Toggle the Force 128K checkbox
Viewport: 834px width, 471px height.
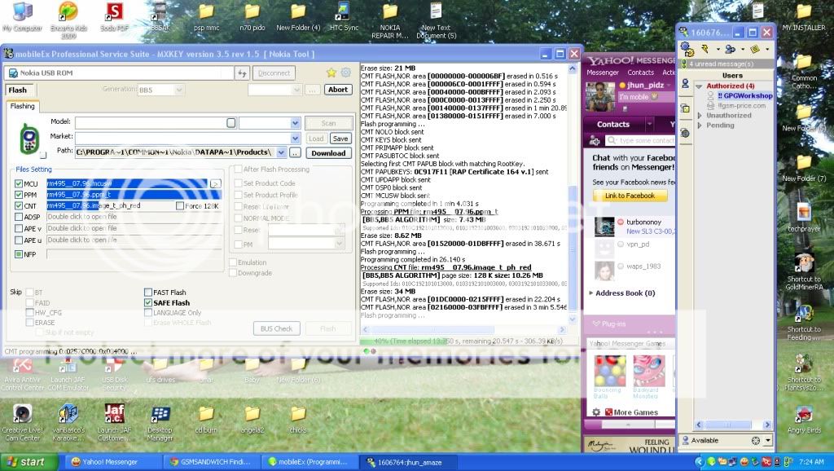click(x=180, y=206)
